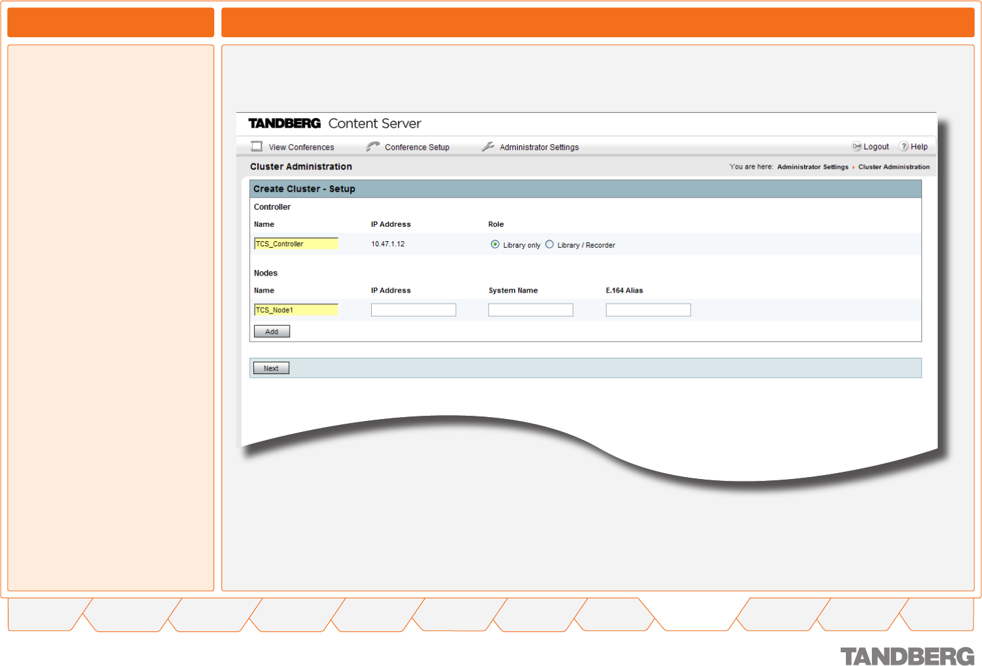Click the TCS_Node1 name field

[296, 310]
